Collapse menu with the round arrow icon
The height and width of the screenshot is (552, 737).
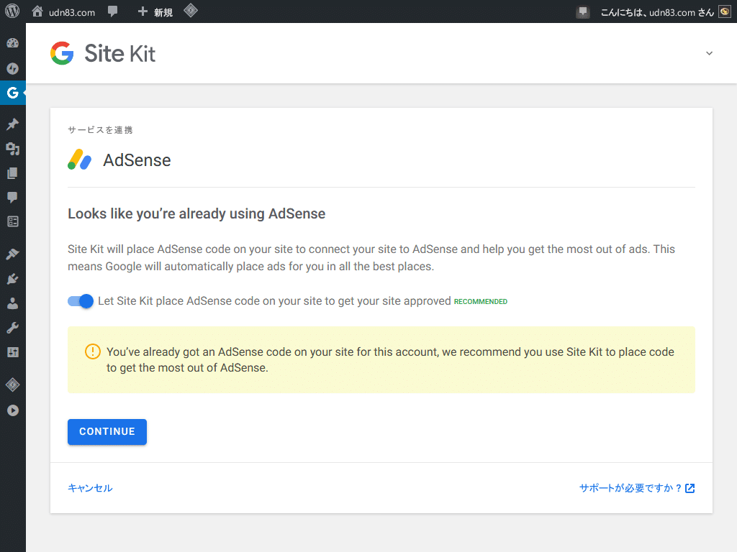point(13,410)
